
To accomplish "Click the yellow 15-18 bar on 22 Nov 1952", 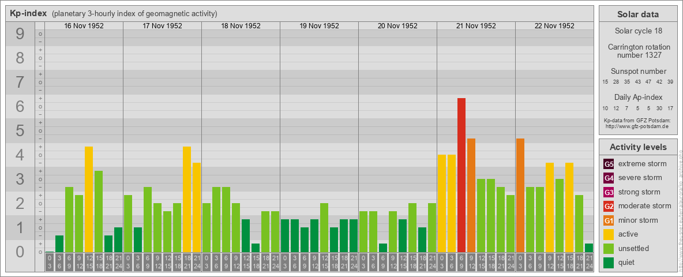I will pos(569,207).
